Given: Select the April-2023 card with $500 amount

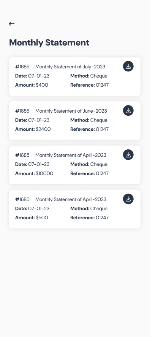Looking at the screenshot, I should coord(75,209).
